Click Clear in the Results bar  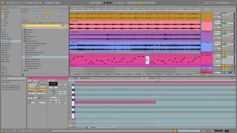(63, 25)
